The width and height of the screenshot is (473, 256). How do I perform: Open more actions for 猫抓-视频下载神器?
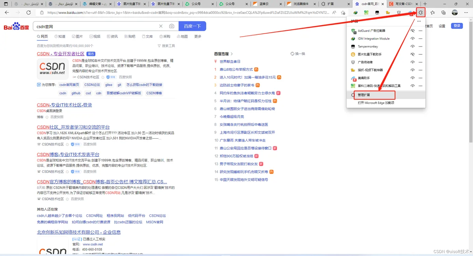(420, 70)
